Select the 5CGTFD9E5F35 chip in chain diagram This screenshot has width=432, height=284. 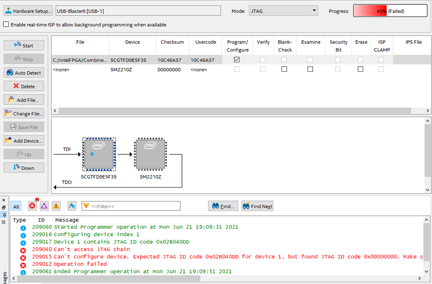(x=99, y=154)
